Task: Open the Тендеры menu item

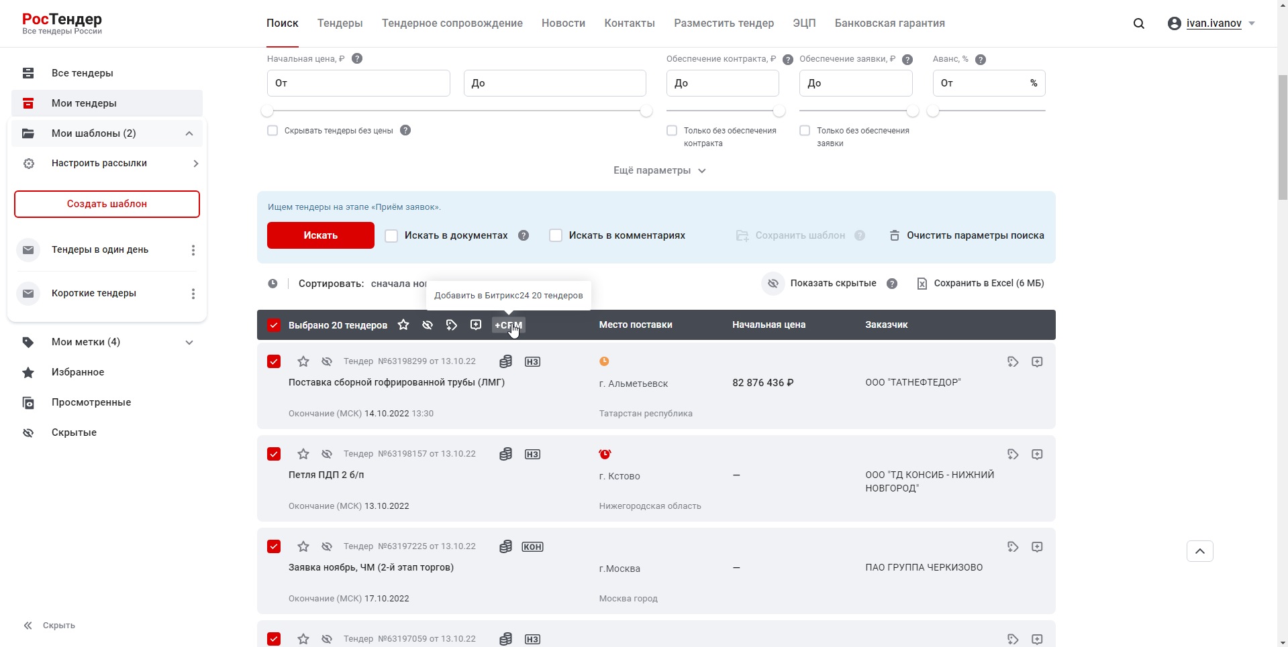Action: pos(340,23)
